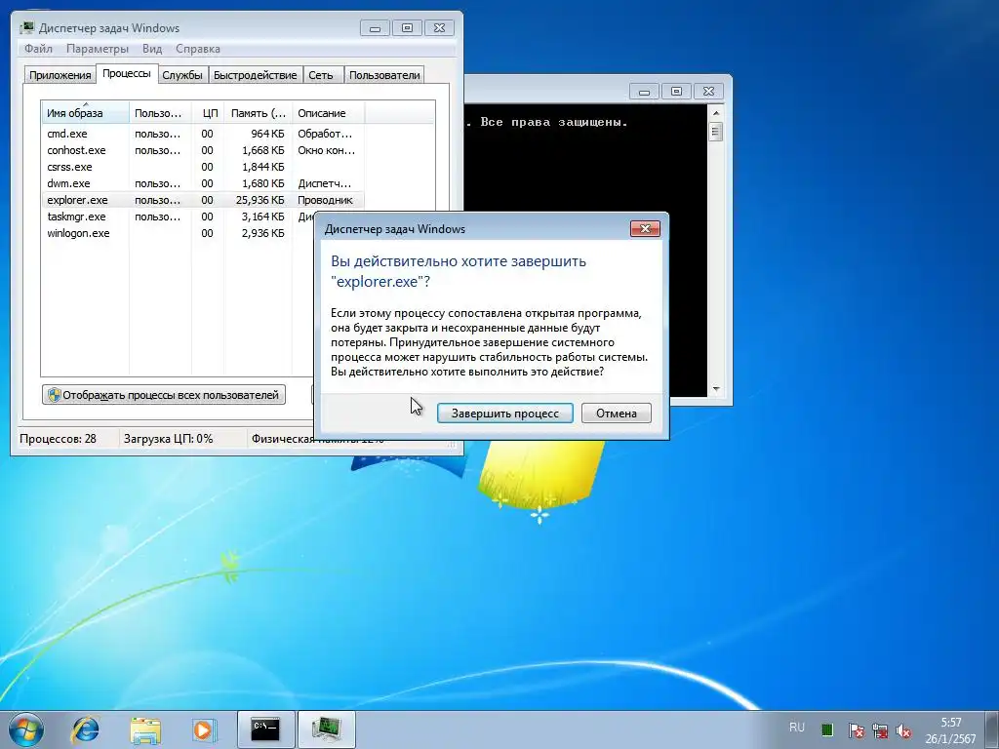The height and width of the screenshot is (749, 999).
Task: Select the taskmgr.exe process row
Action: (x=179, y=217)
